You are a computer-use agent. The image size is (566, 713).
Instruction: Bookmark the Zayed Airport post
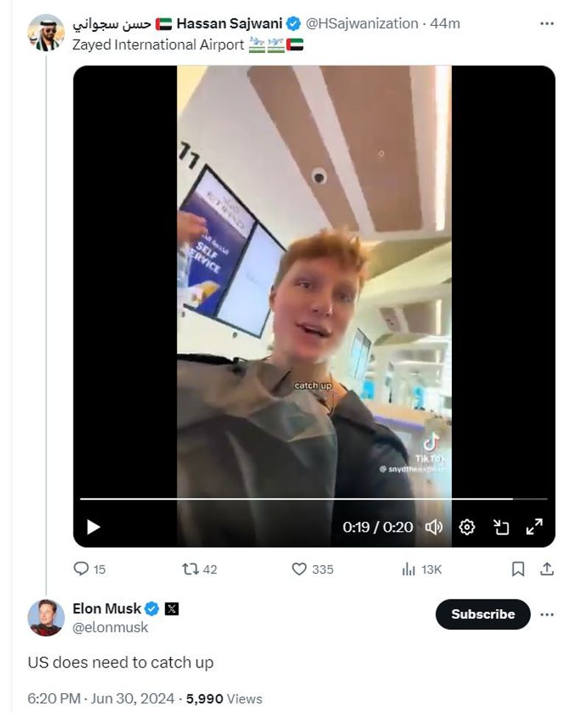[518, 569]
